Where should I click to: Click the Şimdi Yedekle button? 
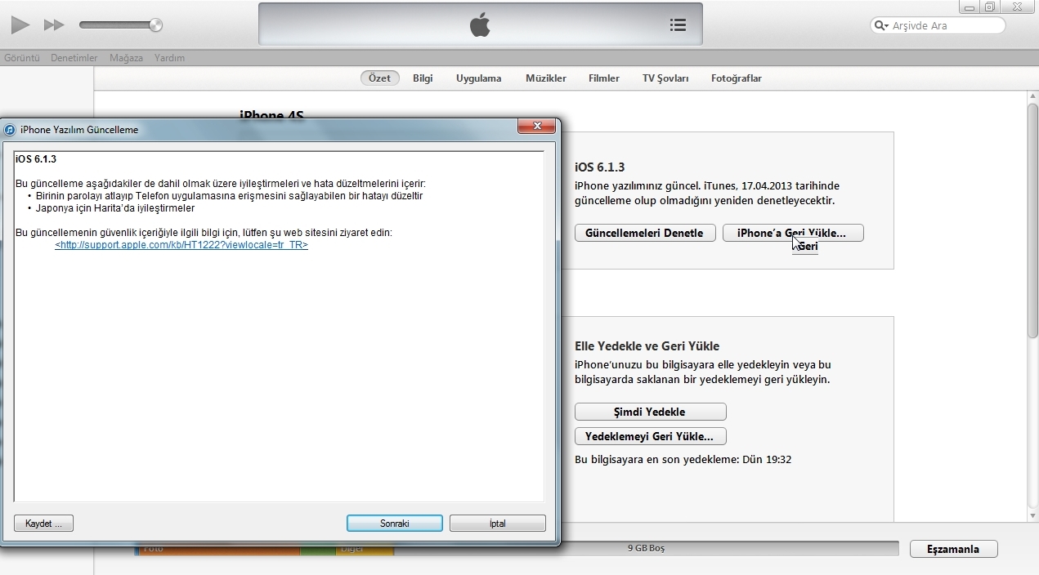(x=650, y=412)
